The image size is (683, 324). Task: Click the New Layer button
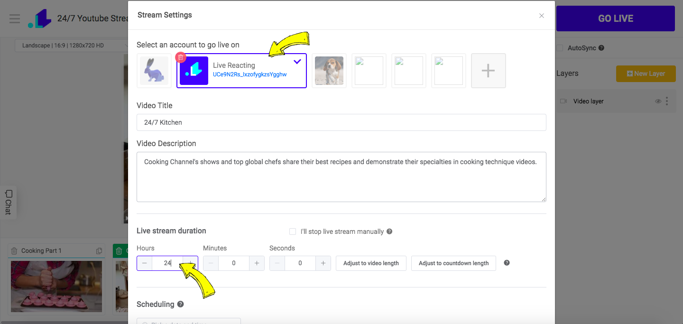tap(646, 74)
